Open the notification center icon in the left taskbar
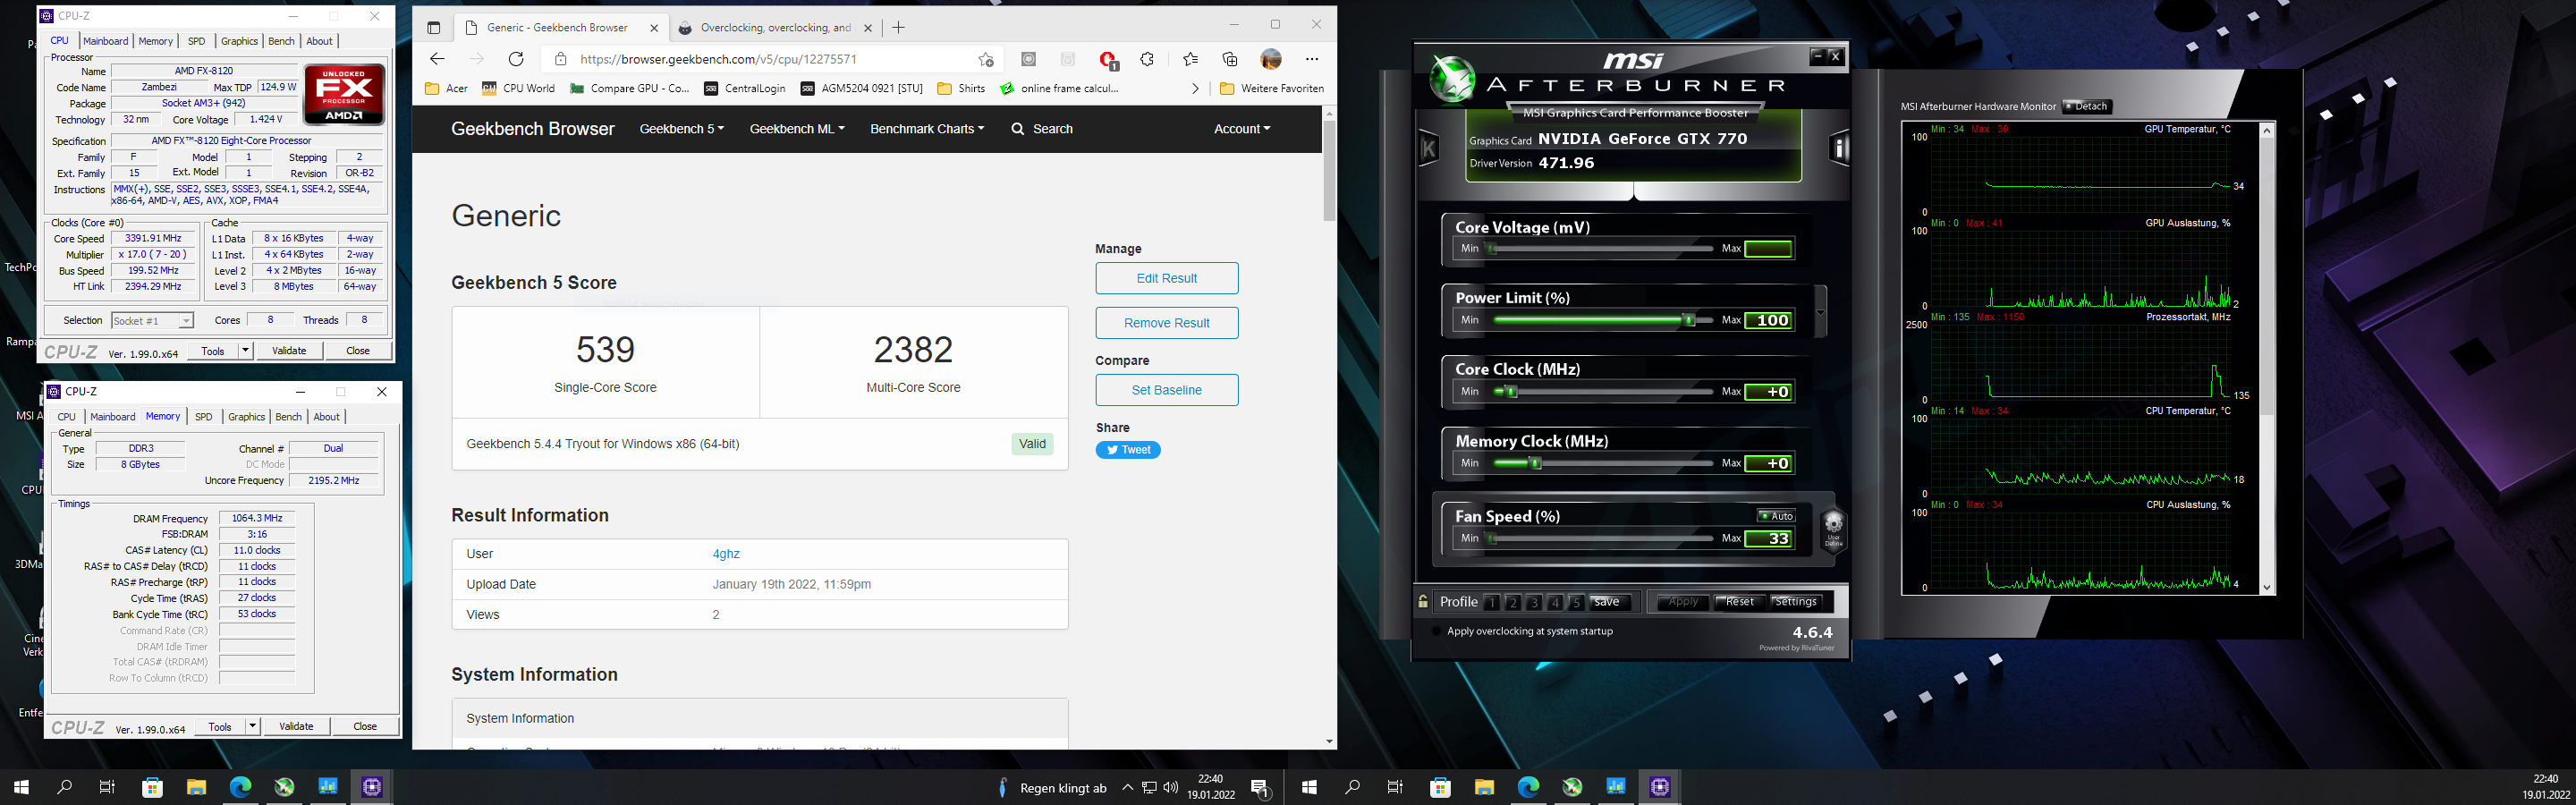Image resolution: width=2576 pixels, height=805 pixels. pyautogui.click(x=1261, y=788)
